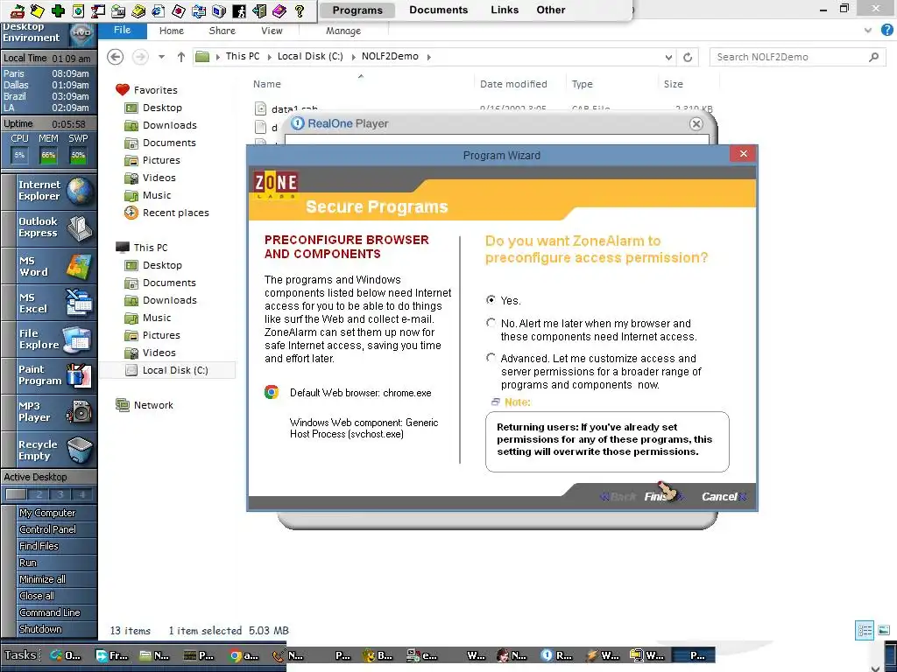Screen dimensions: 897x672
Task: Close the RealOne Player dialog
Action: tap(696, 124)
